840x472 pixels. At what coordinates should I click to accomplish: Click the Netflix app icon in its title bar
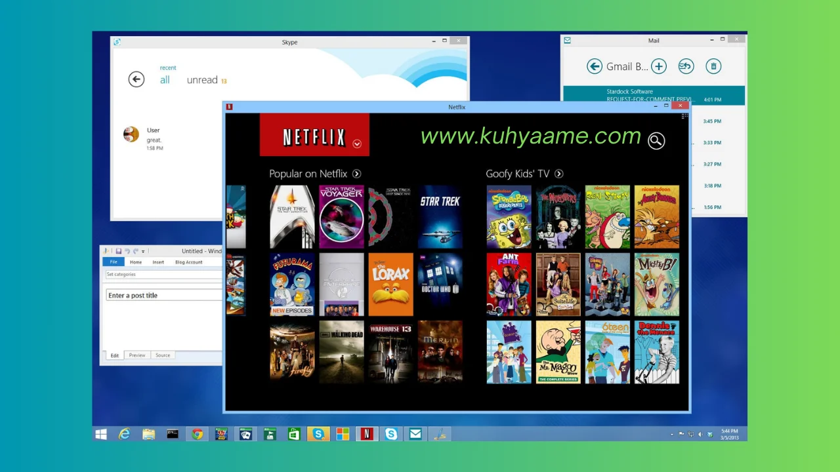(x=229, y=107)
